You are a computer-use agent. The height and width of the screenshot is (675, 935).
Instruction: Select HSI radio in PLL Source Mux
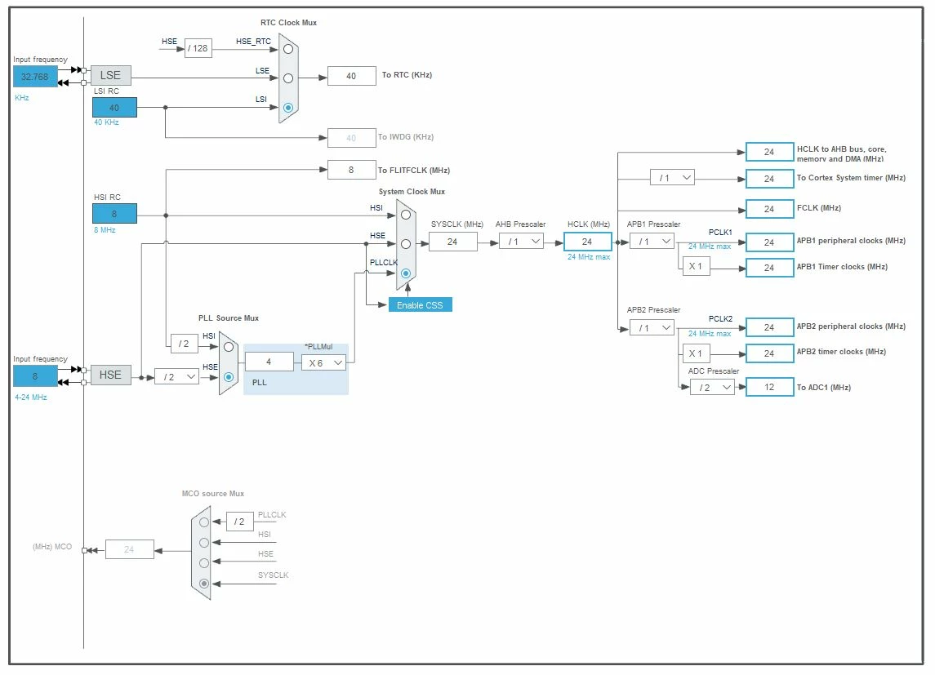click(229, 347)
